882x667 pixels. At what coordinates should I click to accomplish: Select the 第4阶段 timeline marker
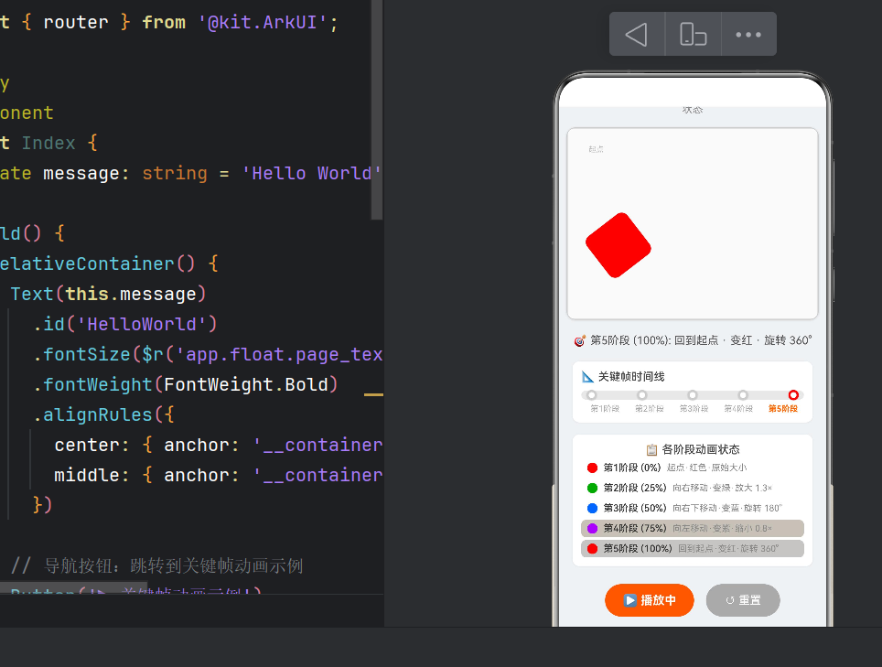[743, 394]
